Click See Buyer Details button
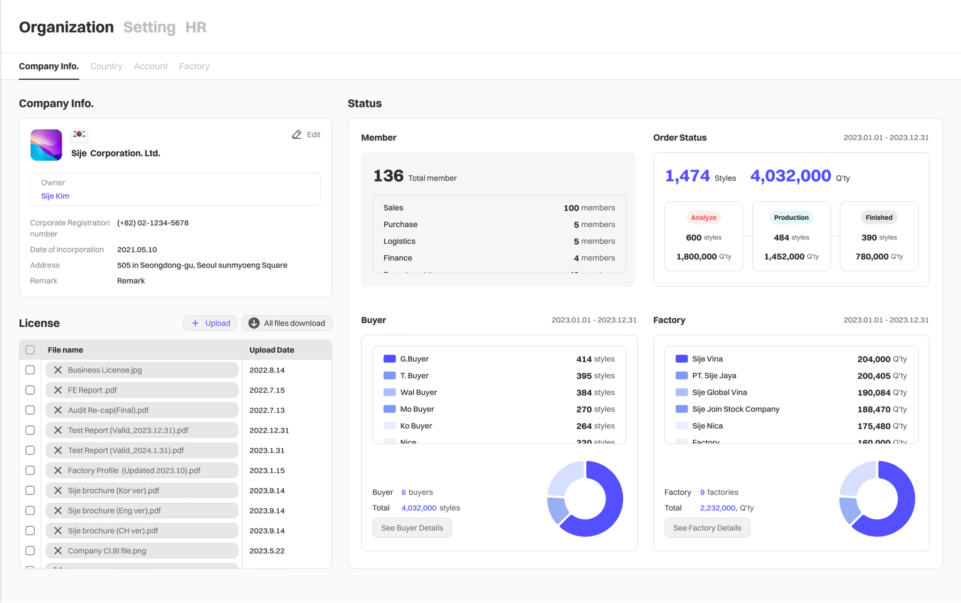The width and height of the screenshot is (961, 603). (411, 527)
